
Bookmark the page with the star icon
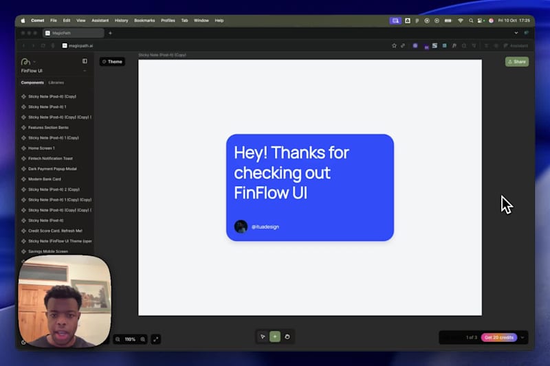point(394,46)
